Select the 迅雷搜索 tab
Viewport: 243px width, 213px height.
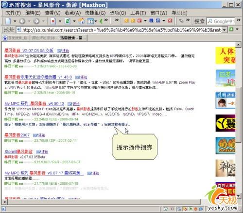[x=73, y=38]
